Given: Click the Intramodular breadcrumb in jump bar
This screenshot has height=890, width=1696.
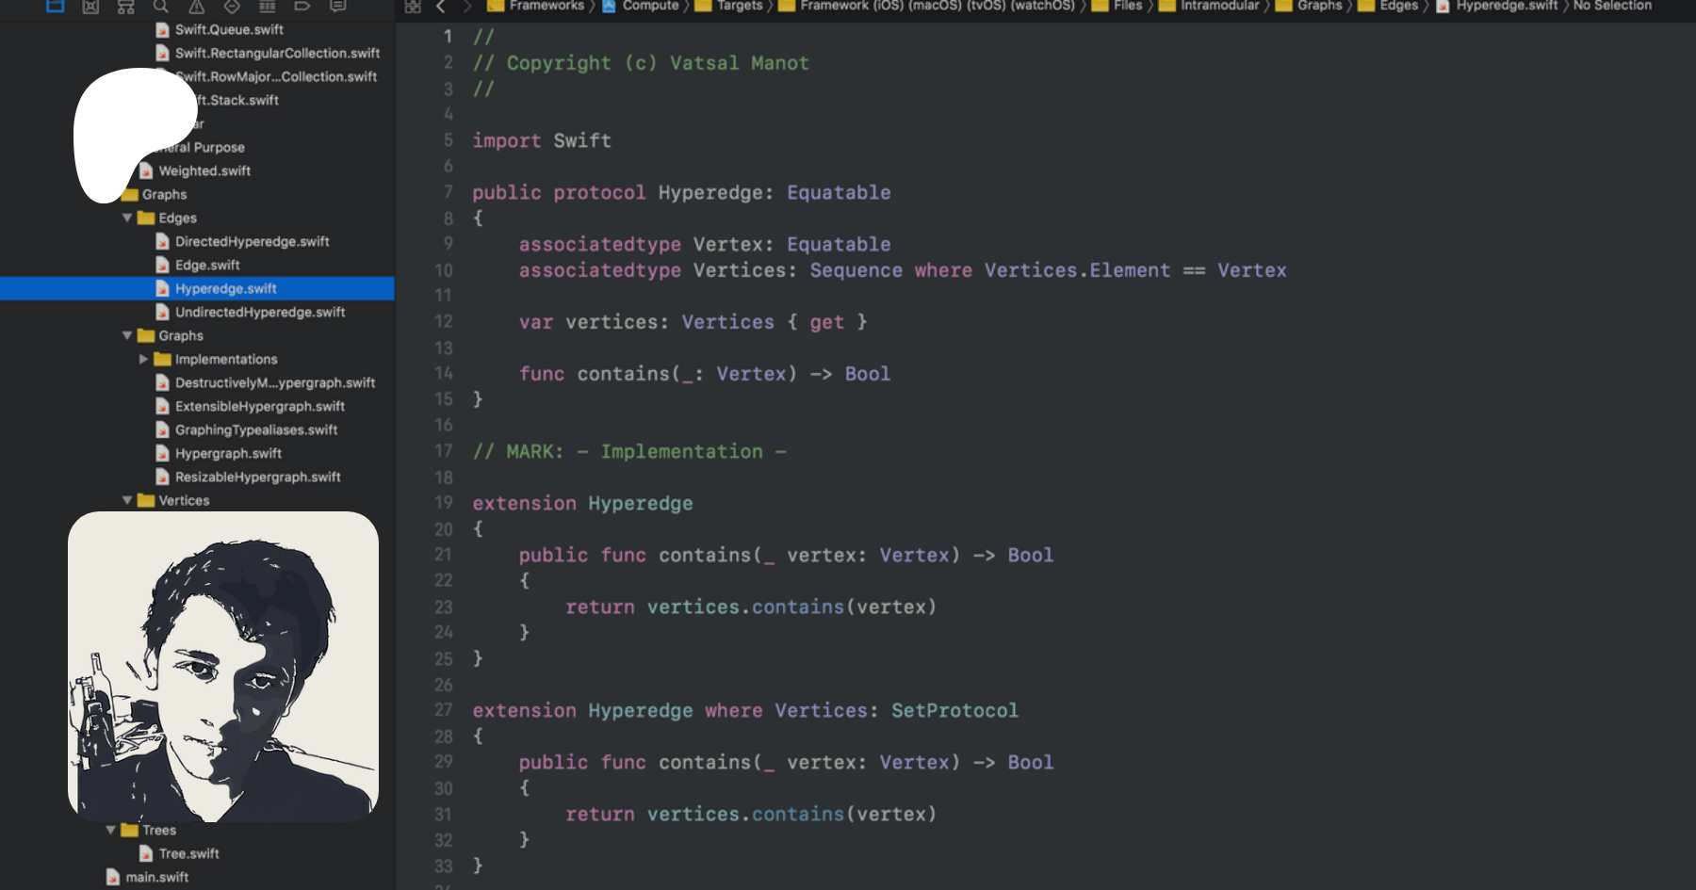Looking at the screenshot, I should 1218,6.
